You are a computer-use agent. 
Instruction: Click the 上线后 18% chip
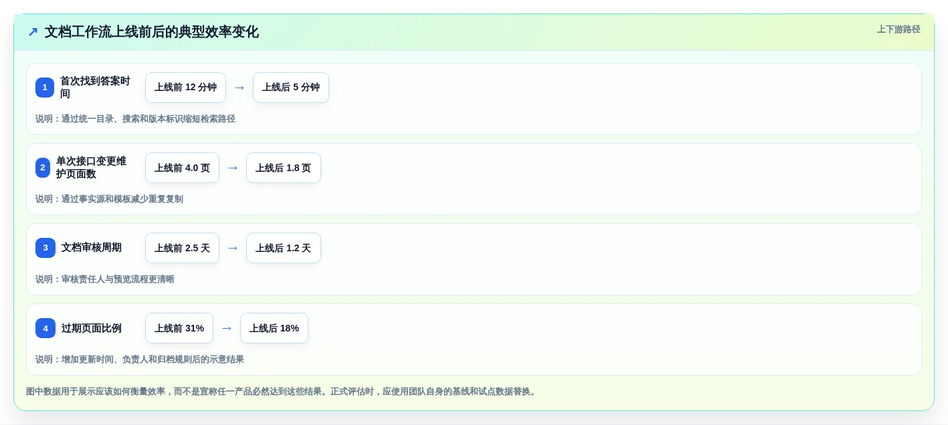pyautogui.click(x=274, y=328)
